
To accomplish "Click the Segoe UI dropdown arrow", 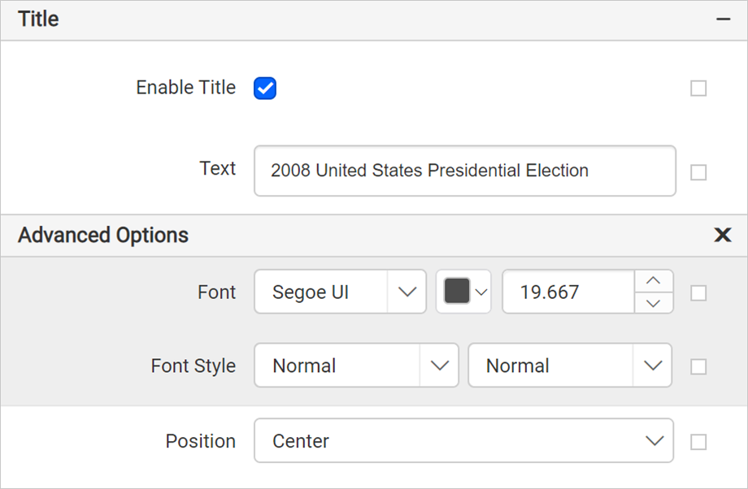I will (x=407, y=292).
